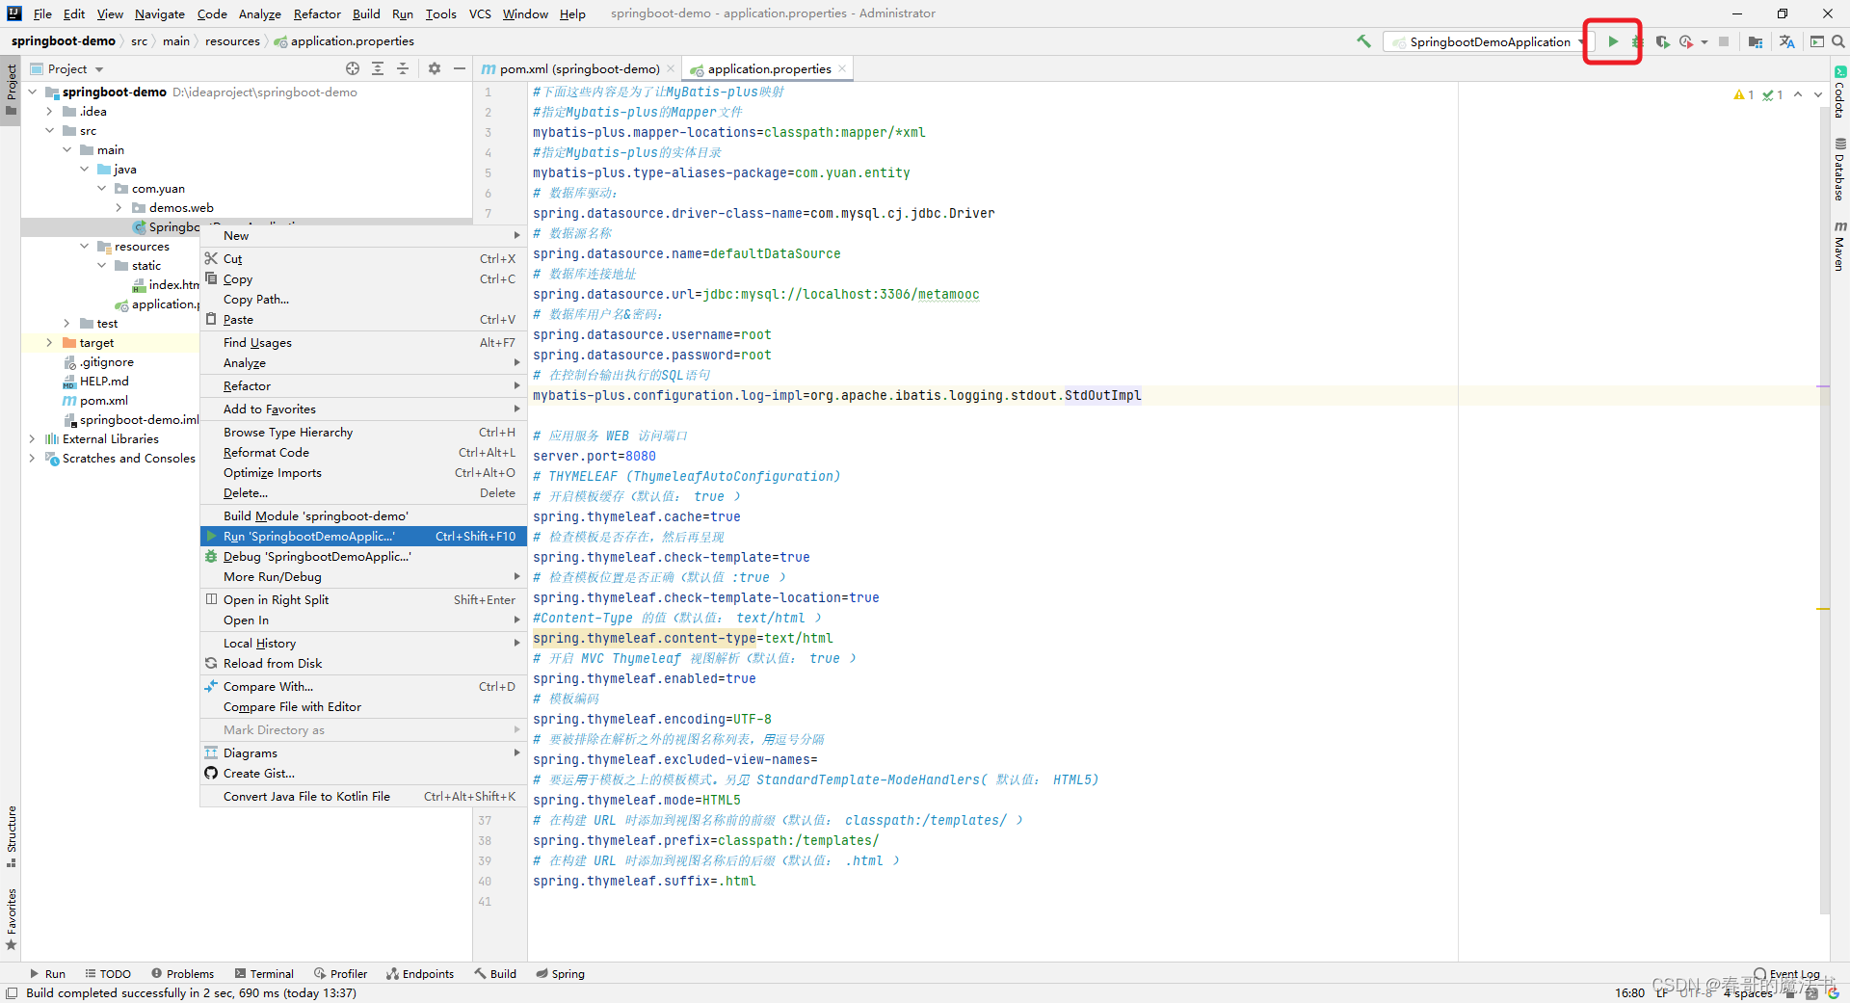This screenshot has width=1850, height=1003.
Task: Click the Search Everywhere magnifier icon
Action: tap(1838, 41)
